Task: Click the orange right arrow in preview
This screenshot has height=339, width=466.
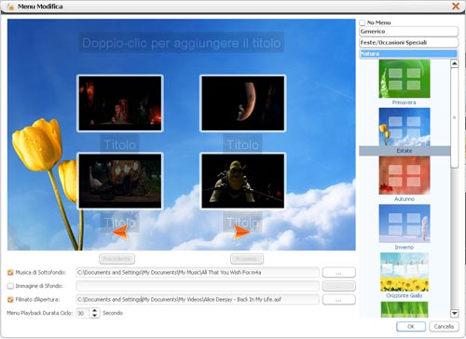Action: (241, 232)
